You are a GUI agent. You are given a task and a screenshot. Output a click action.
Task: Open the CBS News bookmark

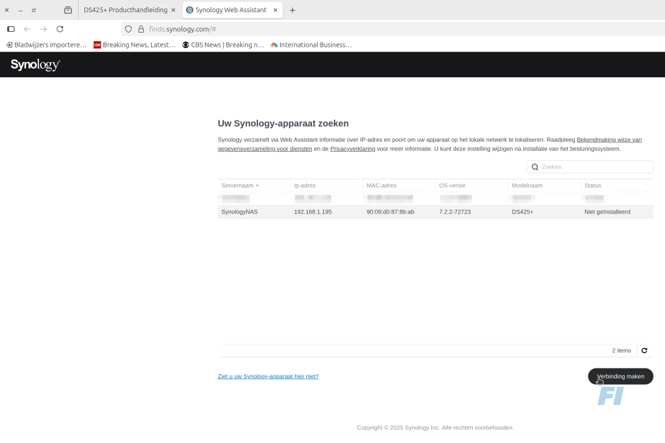pyautogui.click(x=223, y=45)
